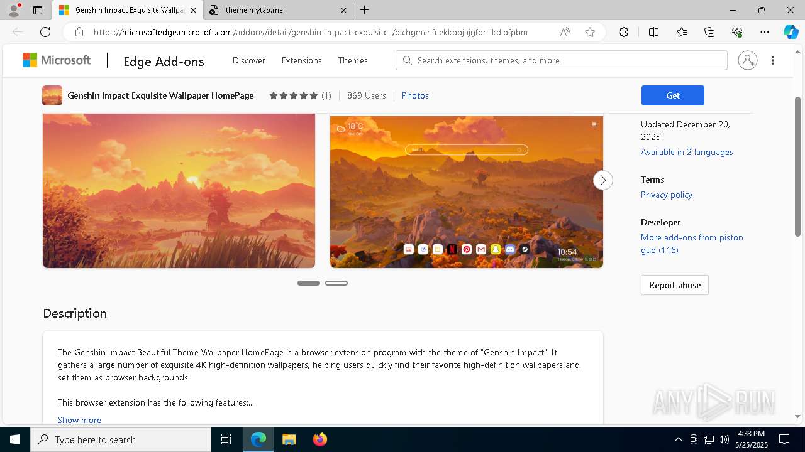The width and height of the screenshot is (805, 452).
Task: Add page to favorites star icon
Action: 590,32
